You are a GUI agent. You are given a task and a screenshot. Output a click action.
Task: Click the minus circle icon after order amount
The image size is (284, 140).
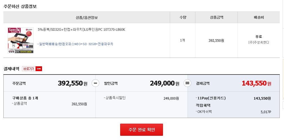95,83
